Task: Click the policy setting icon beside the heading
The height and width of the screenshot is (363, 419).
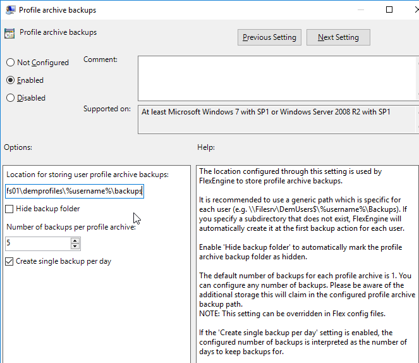Action: pyautogui.click(x=9, y=34)
